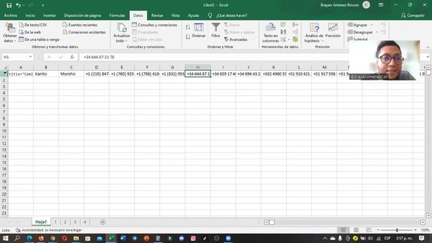Switch to Fórmulas tab

(117, 16)
